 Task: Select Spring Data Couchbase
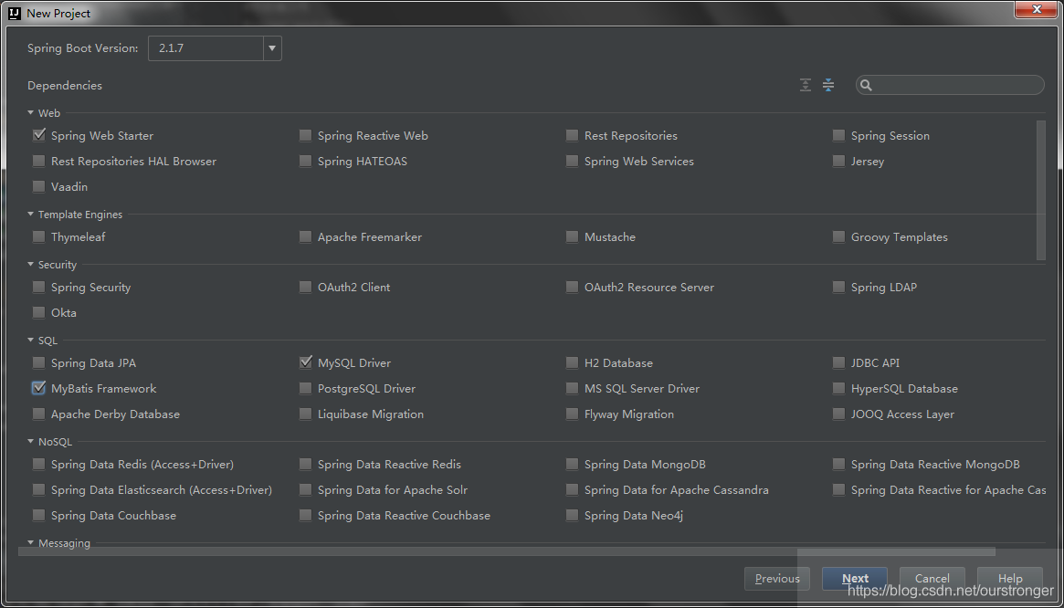click(38, 515)
